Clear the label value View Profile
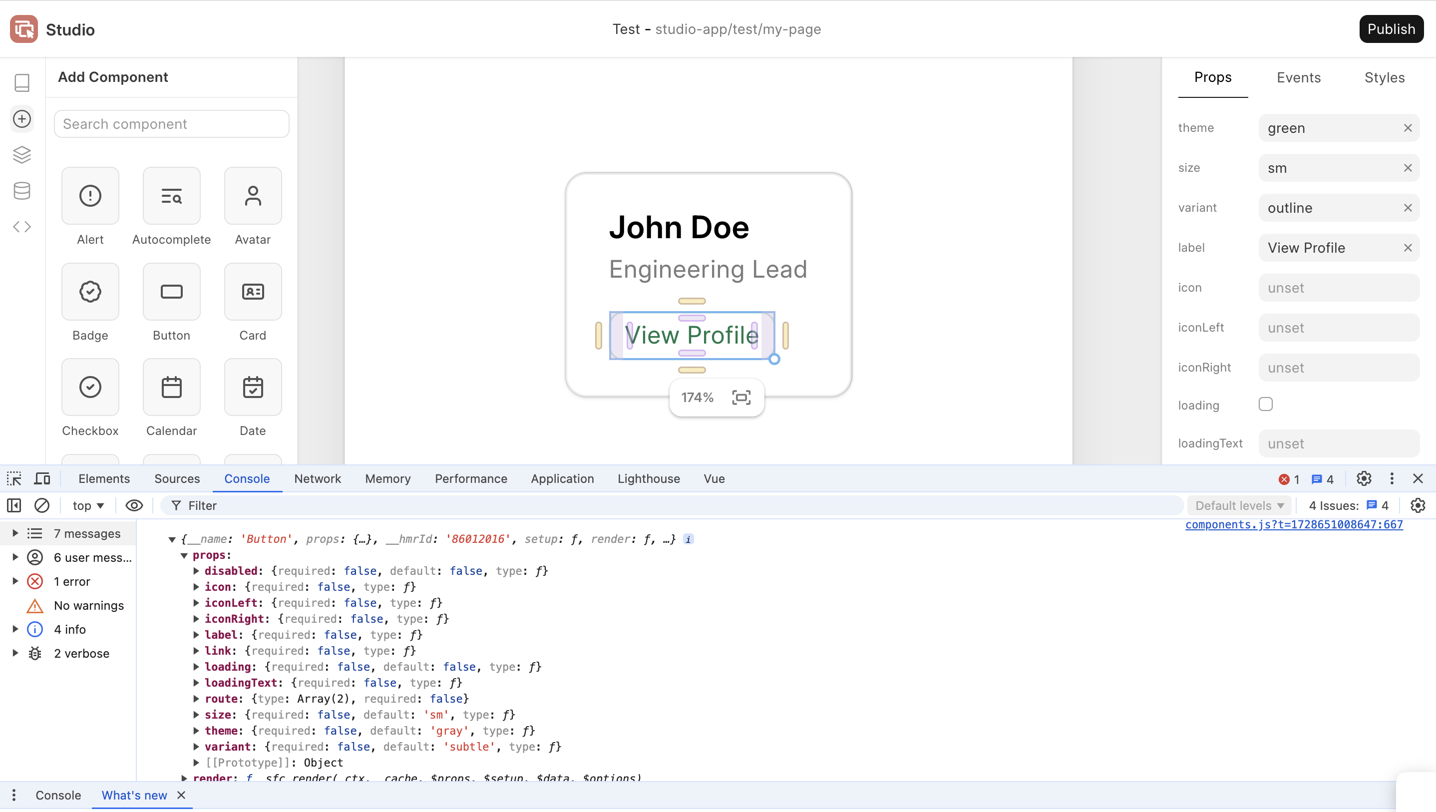The image size is (1436, 812). click(x=1408, y=248)
